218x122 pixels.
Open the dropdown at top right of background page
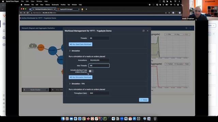pyautogui.click(x=212, y=26)
